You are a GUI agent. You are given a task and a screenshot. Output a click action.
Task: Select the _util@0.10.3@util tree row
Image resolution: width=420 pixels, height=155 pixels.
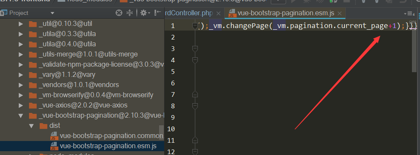82,24
